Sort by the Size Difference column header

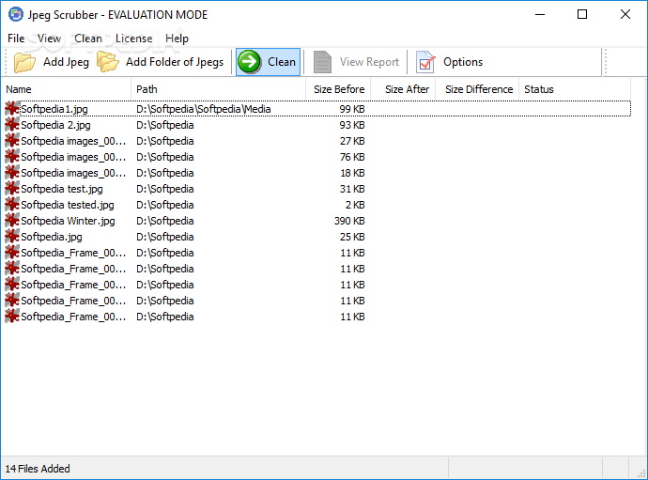coord(478,89)
